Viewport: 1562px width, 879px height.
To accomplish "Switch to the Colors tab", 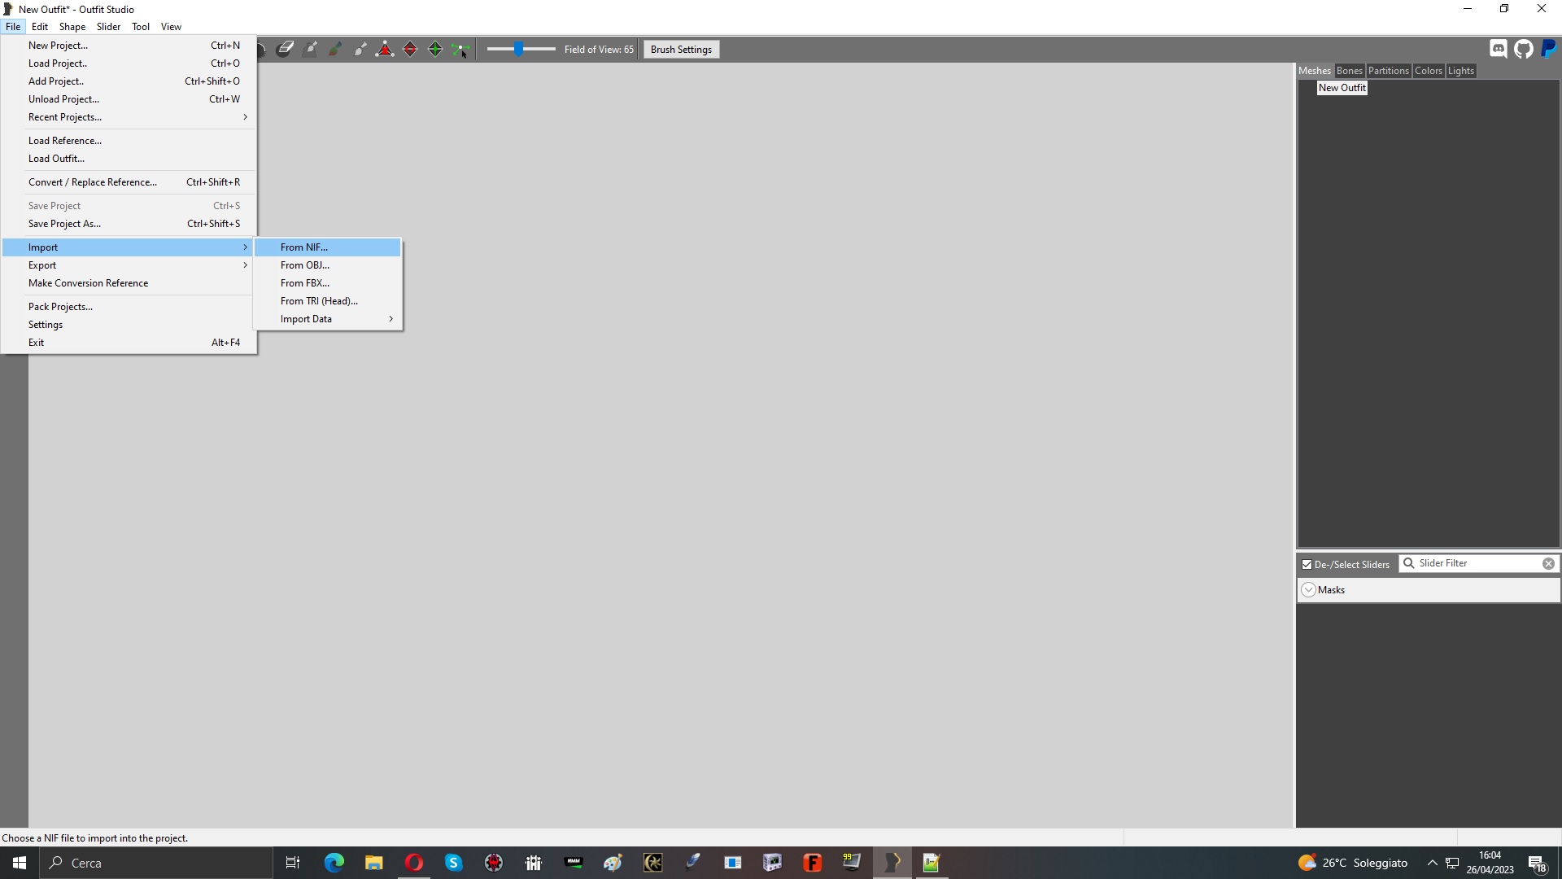I will coord(1428,71).
